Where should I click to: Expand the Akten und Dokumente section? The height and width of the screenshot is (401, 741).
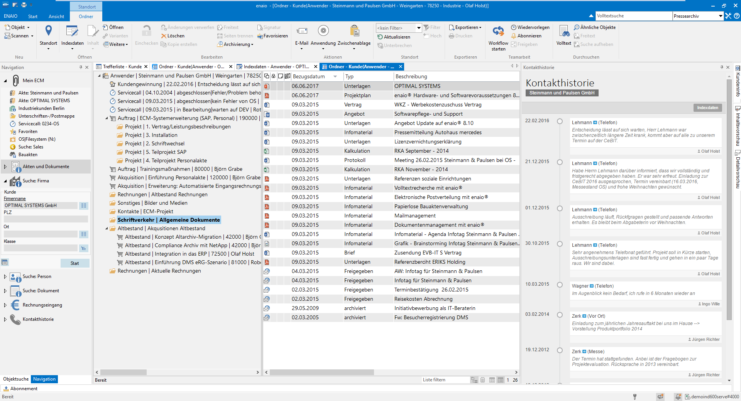click(x=5, y=167)
